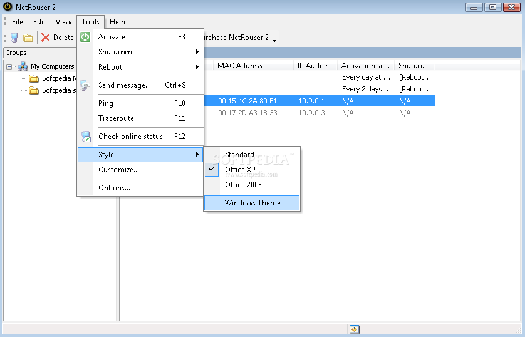
Task: Choose Traceroute from the menu
Action: (140, 118)
